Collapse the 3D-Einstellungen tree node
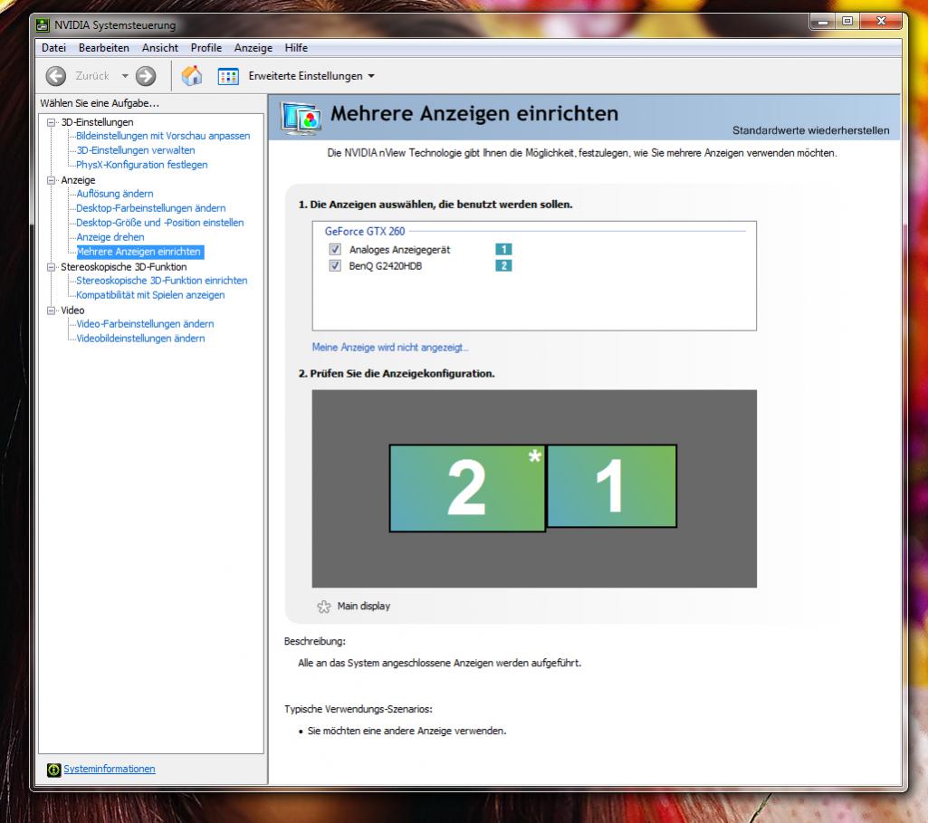The height and width of the screenshot is (823, 928). click(52, 122)
